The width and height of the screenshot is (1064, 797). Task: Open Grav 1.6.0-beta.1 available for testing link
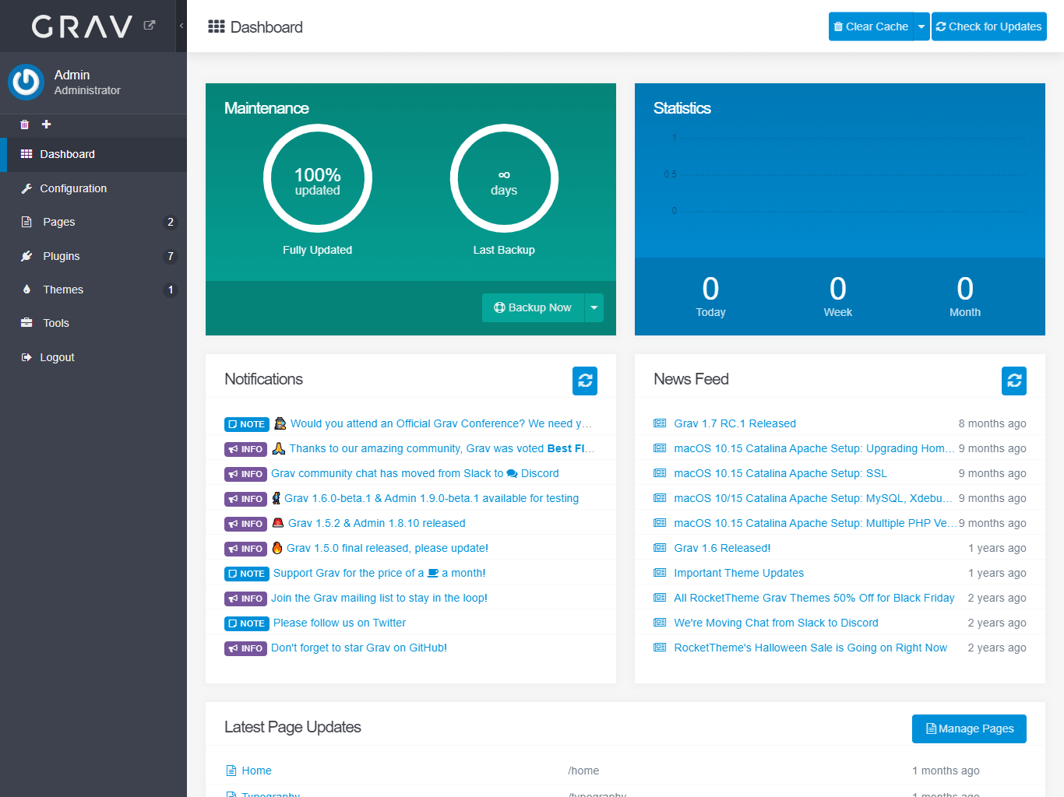click(x=432, y=498)
